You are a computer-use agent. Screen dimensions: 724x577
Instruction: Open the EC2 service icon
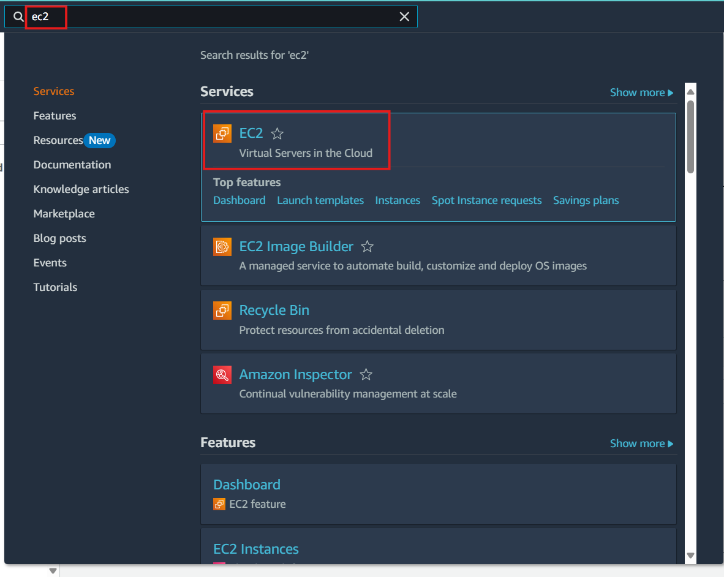click(222, 134)
